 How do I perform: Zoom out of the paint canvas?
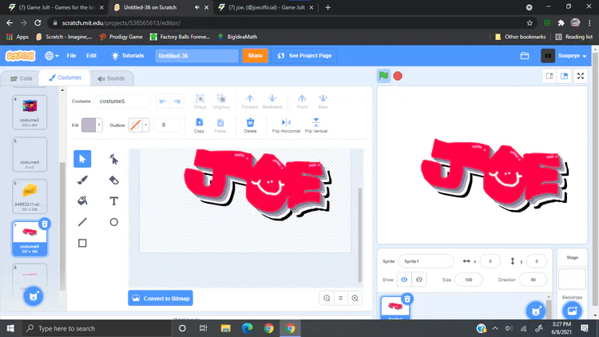click(327, 298)
